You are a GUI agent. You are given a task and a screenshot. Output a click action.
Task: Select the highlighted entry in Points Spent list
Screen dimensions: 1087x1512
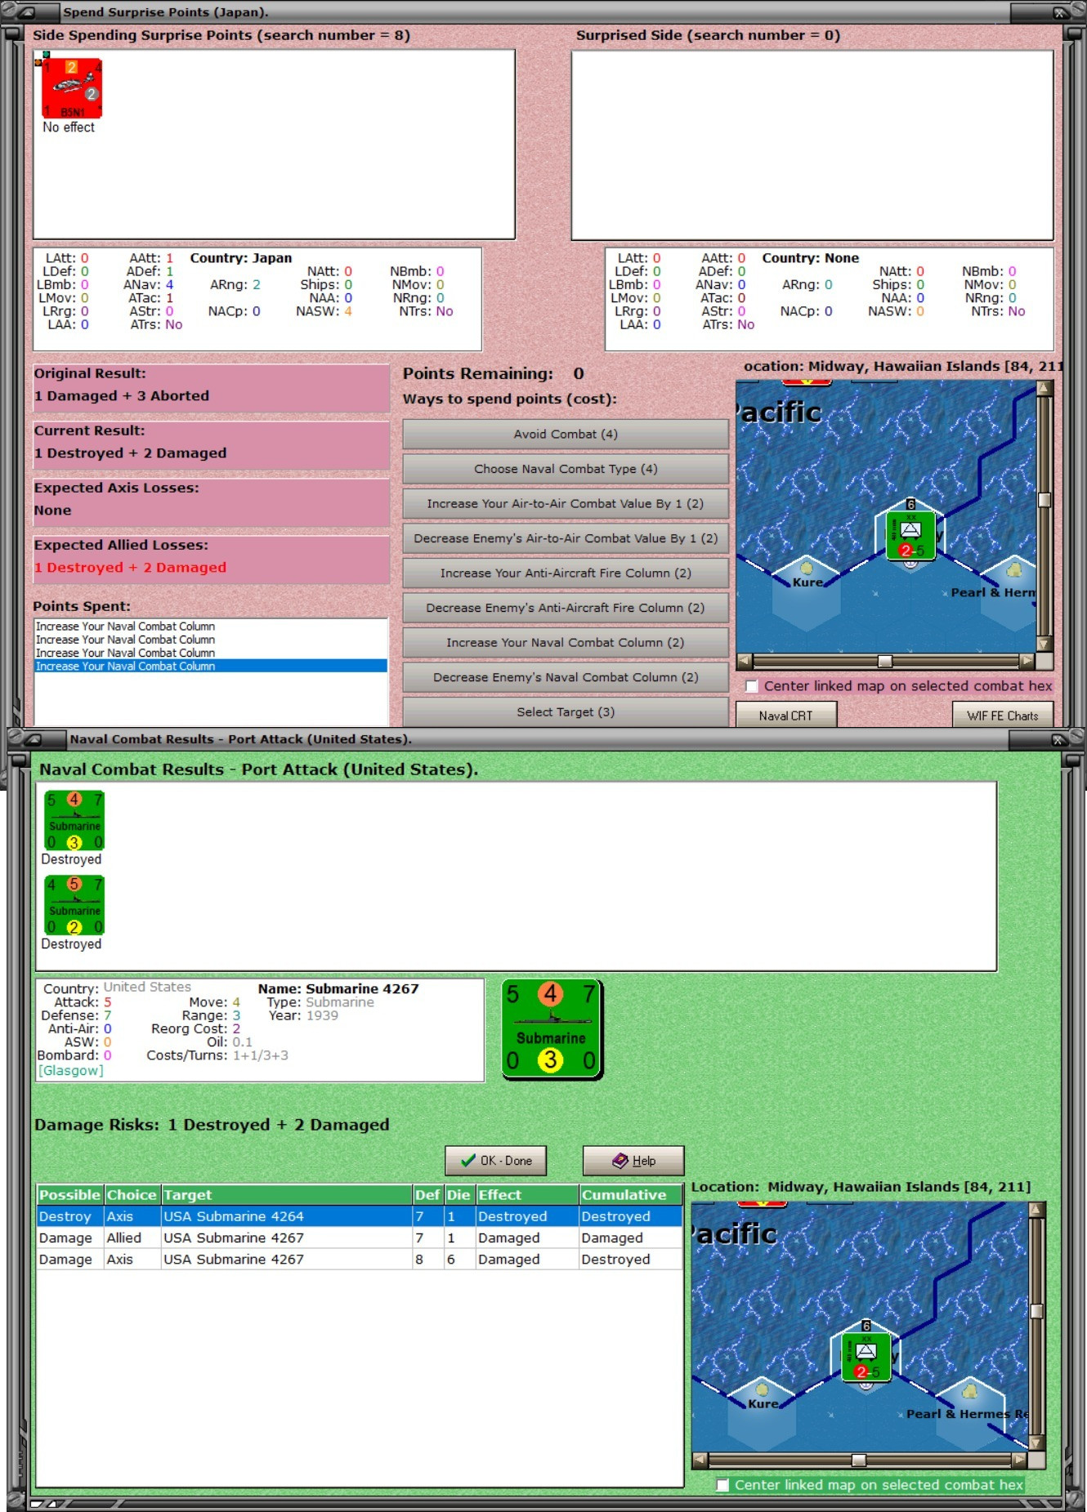click(x=211, y=667)
